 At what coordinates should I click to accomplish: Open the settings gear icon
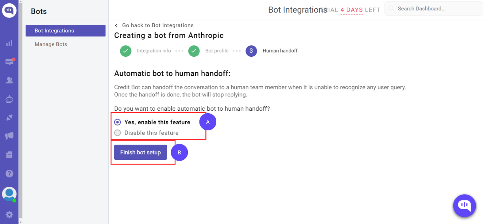10,215
